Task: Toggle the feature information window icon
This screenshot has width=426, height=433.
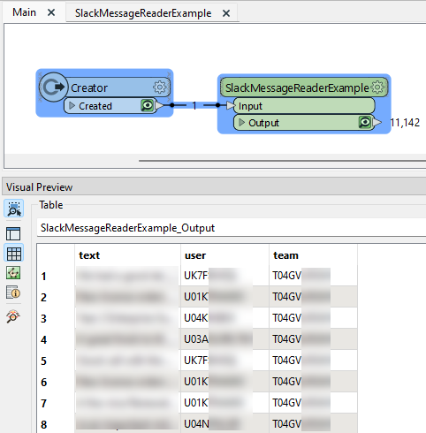Action: [x=13, y=292]
